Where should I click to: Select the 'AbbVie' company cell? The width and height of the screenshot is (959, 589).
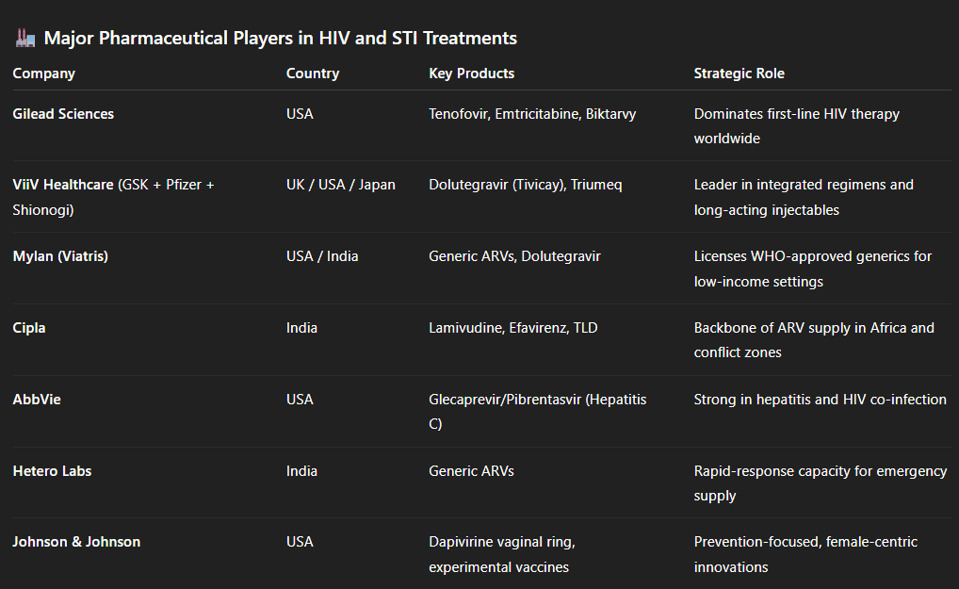pyautogui.click(x=37, y=400)
